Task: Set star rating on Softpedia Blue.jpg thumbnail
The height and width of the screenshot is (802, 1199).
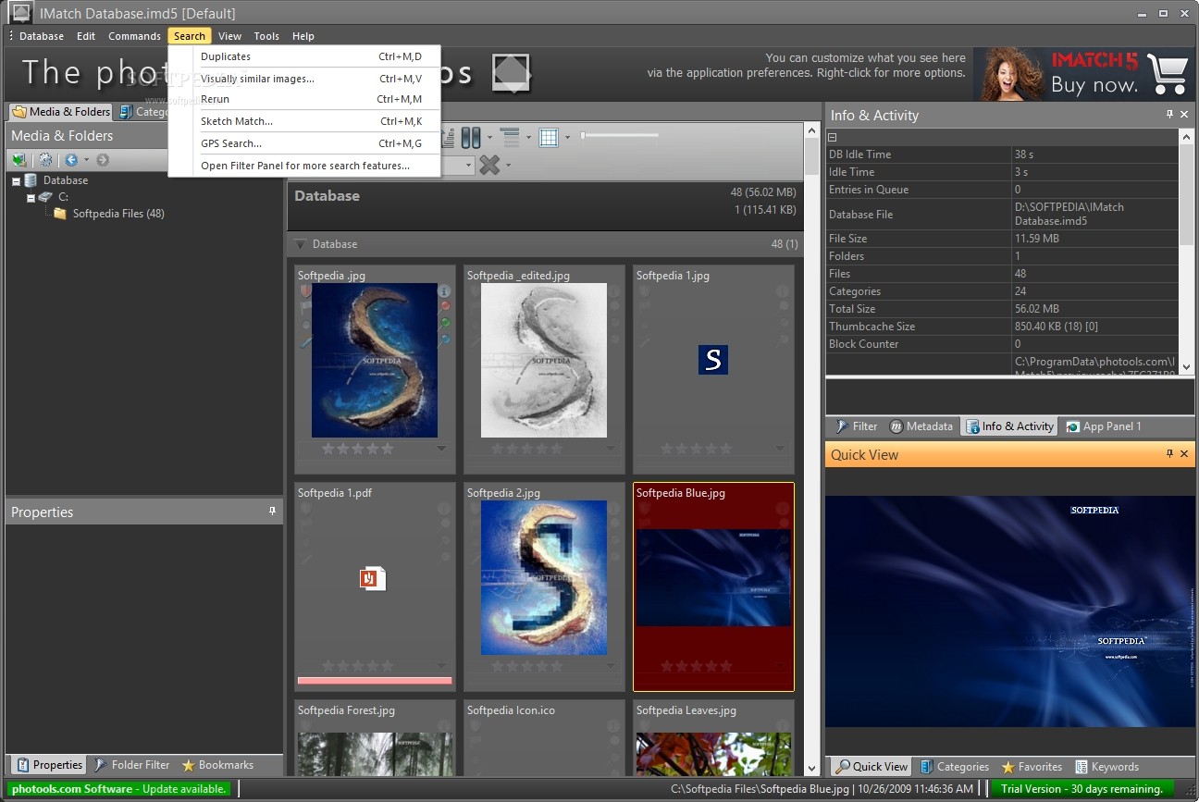Action: [696, 666]
